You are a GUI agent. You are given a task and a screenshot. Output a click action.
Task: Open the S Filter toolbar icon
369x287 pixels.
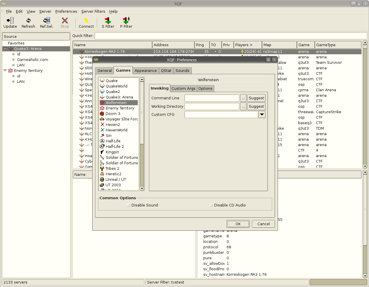(108, 20)
